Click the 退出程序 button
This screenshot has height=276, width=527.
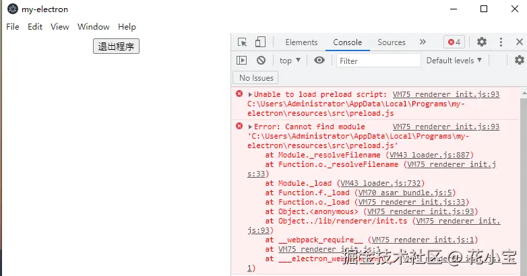coord(116,46)
